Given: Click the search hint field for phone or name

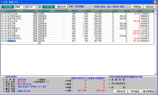Looking at the screenshot, I should pyautogui.click(x=109, y=7).
